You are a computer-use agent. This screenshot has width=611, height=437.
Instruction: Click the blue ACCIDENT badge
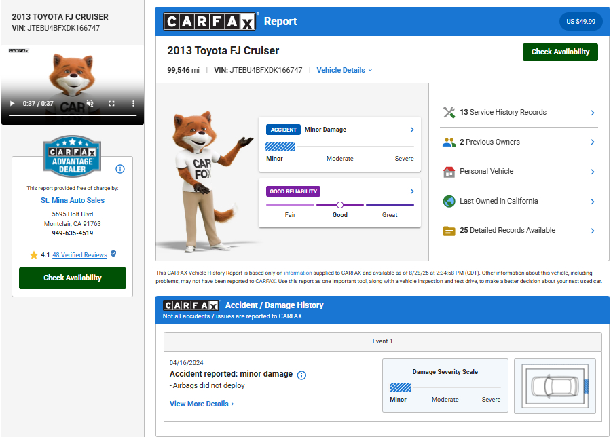click(283, 130)
